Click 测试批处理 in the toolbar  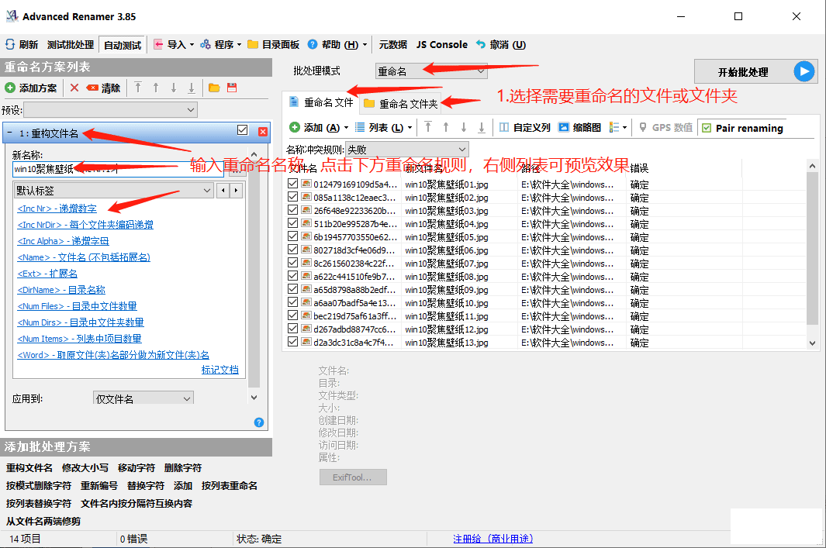tap(70, 45)
